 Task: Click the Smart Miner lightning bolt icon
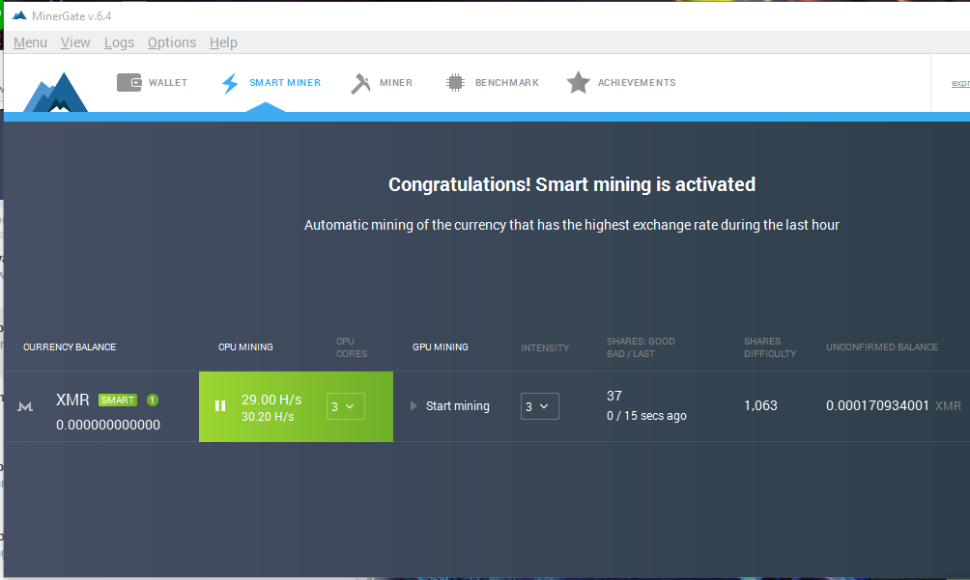coord(230,83)
